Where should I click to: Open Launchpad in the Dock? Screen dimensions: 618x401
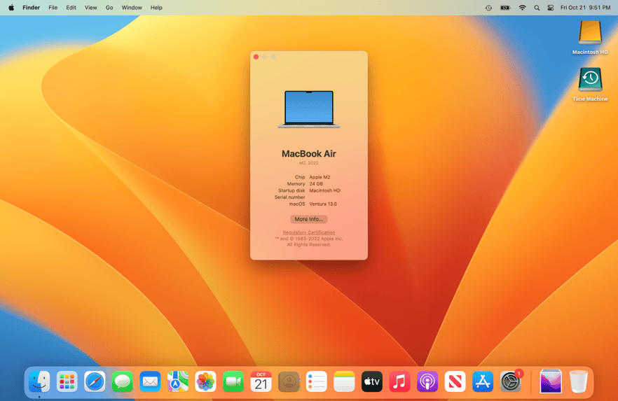pos(67,381)
